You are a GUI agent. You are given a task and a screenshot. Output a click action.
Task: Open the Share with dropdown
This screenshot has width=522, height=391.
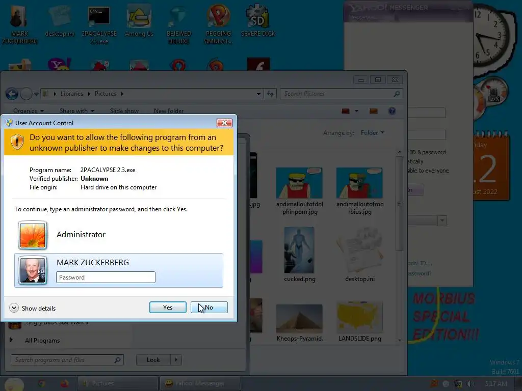77,111
